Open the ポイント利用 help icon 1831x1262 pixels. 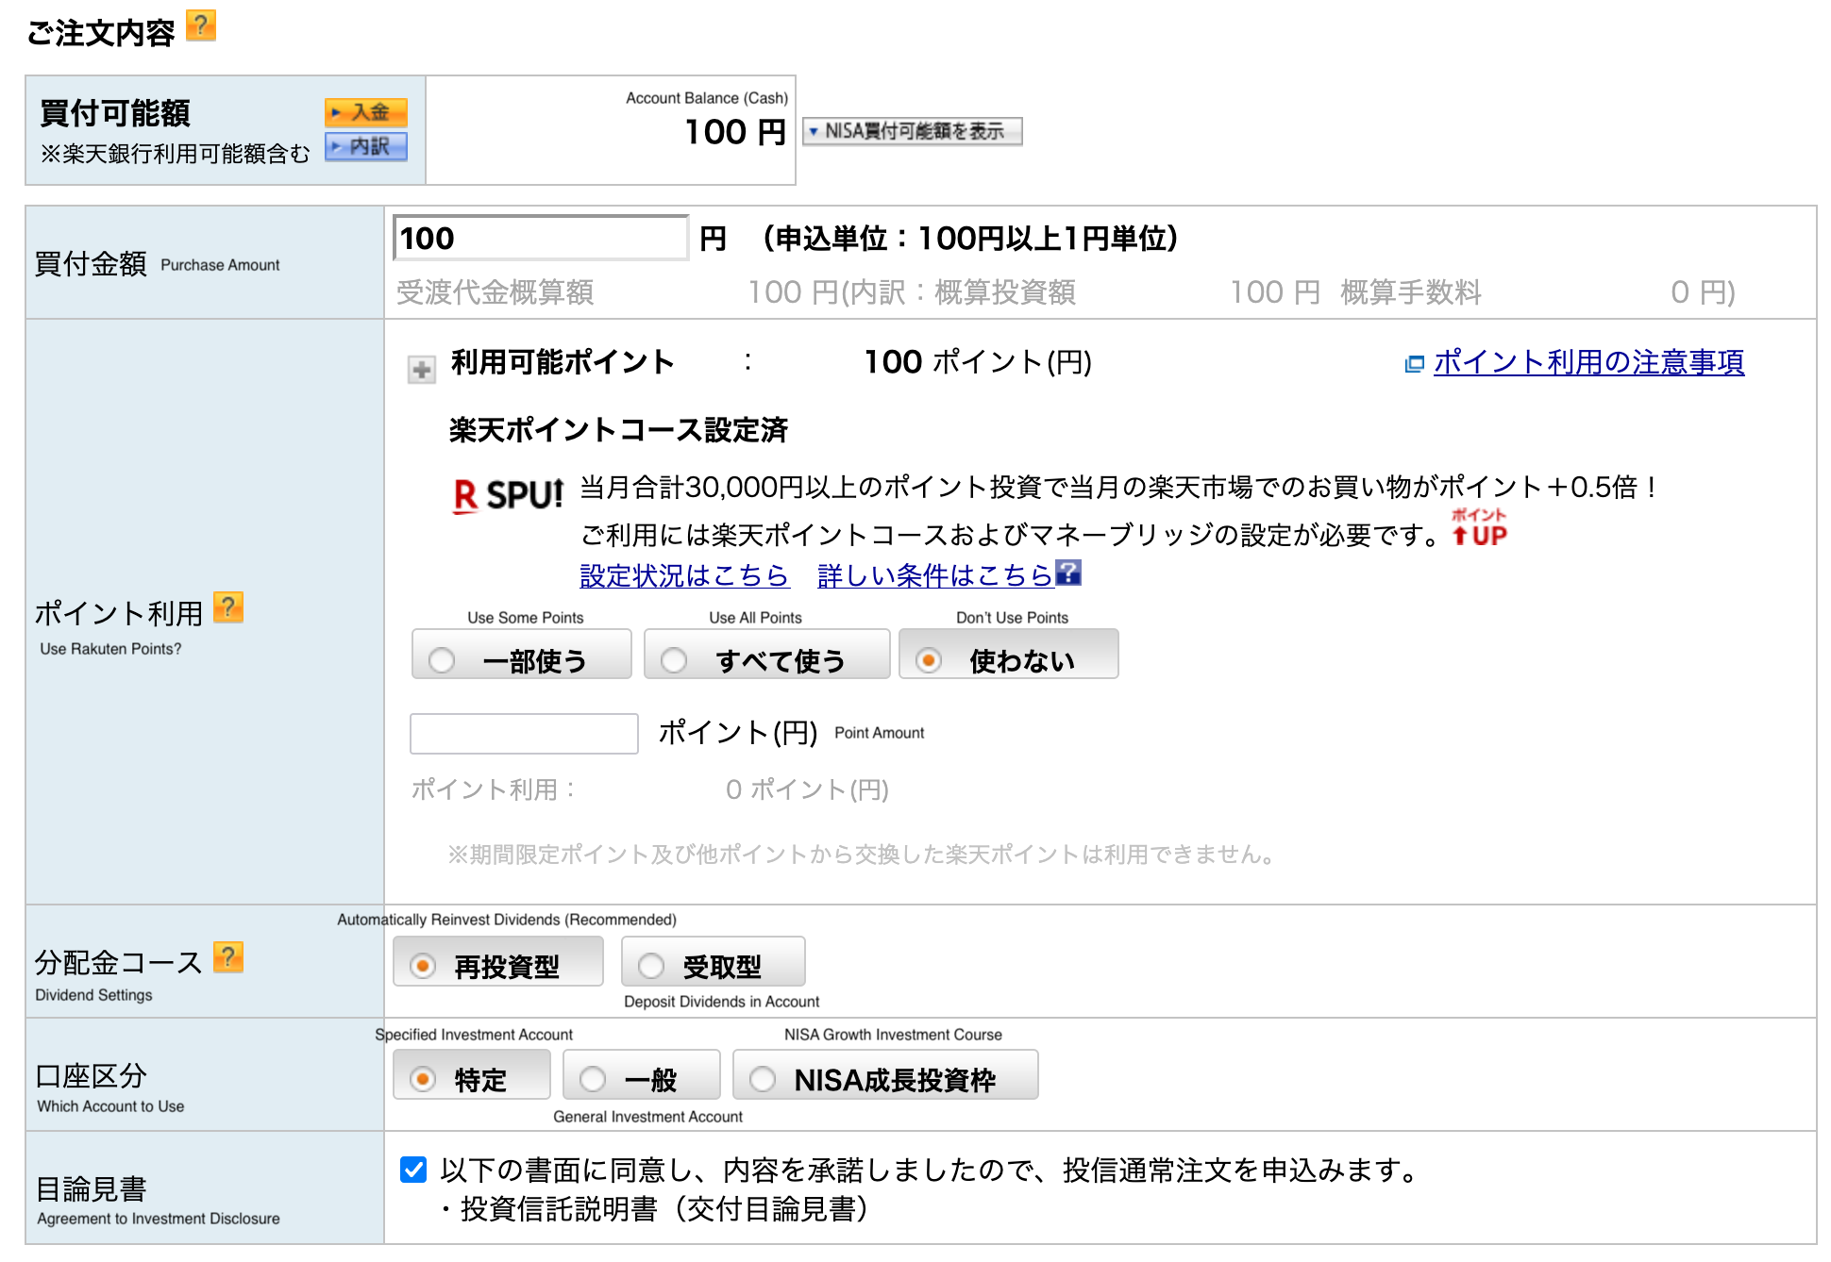[228, 608]
